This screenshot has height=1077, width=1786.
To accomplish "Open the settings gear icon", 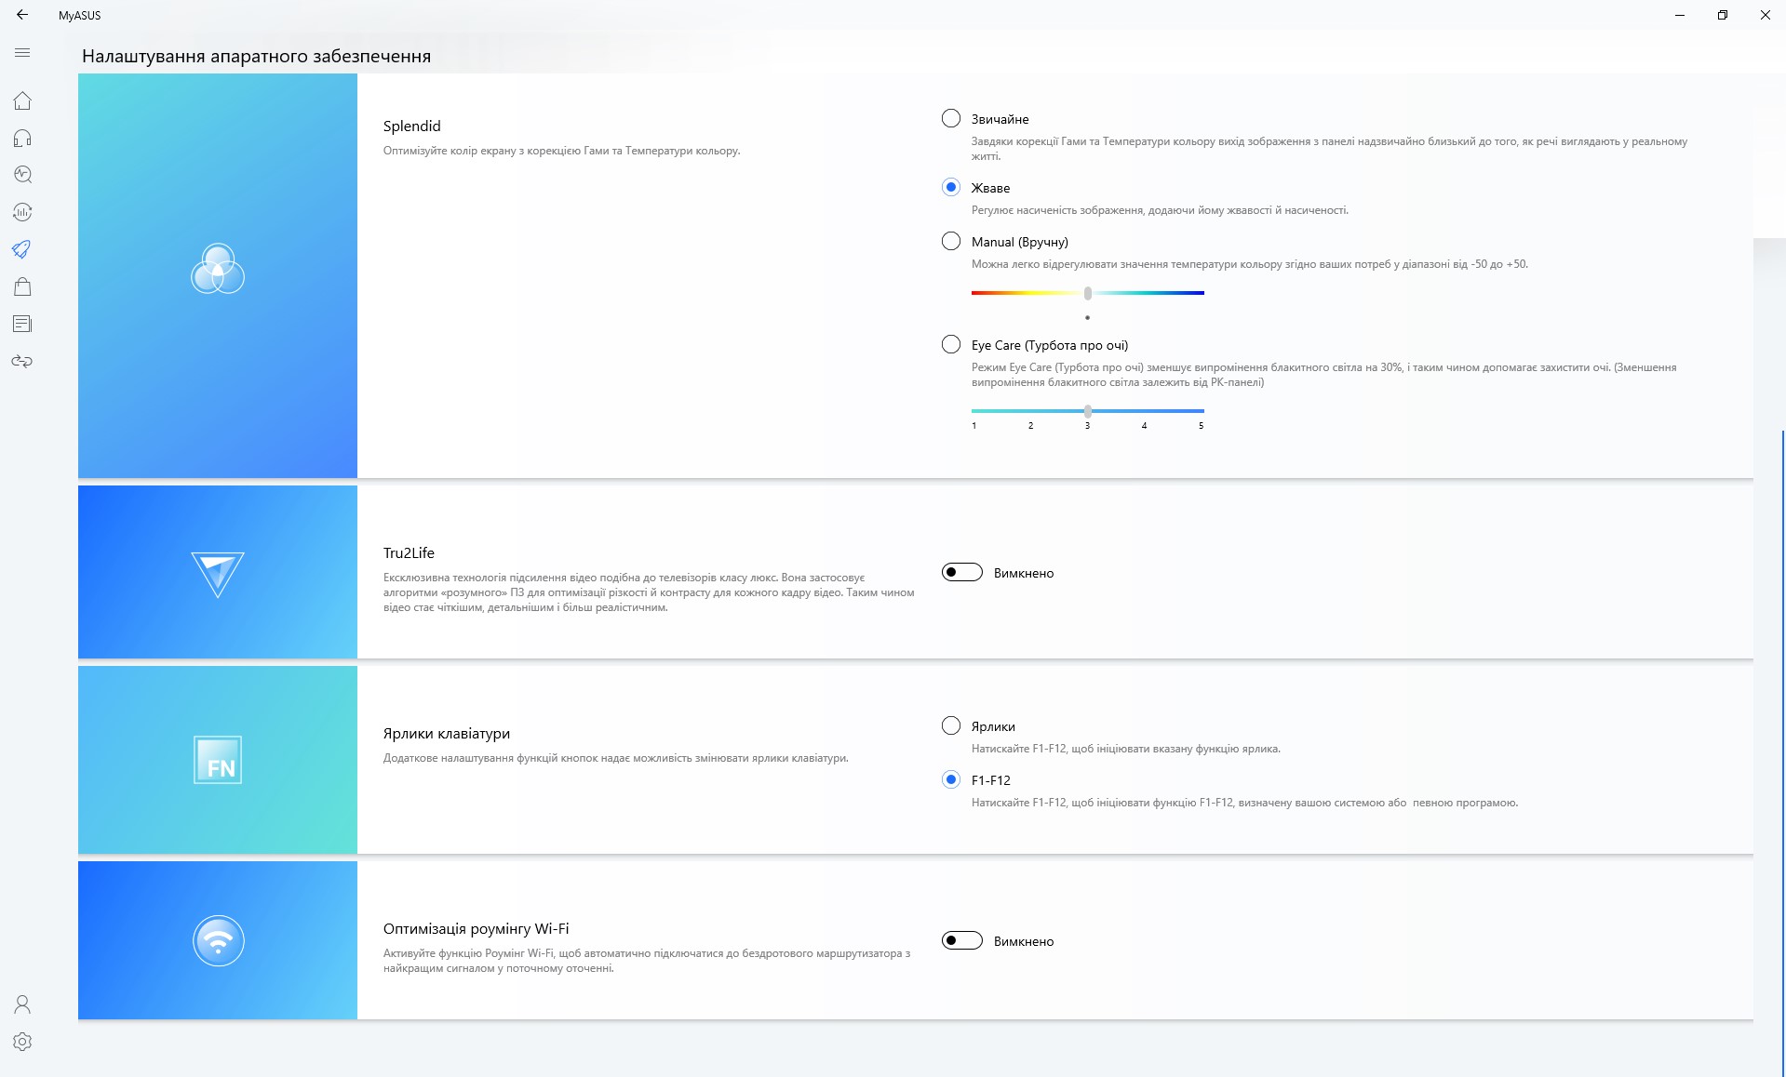I will click(x=22, y=1042).
